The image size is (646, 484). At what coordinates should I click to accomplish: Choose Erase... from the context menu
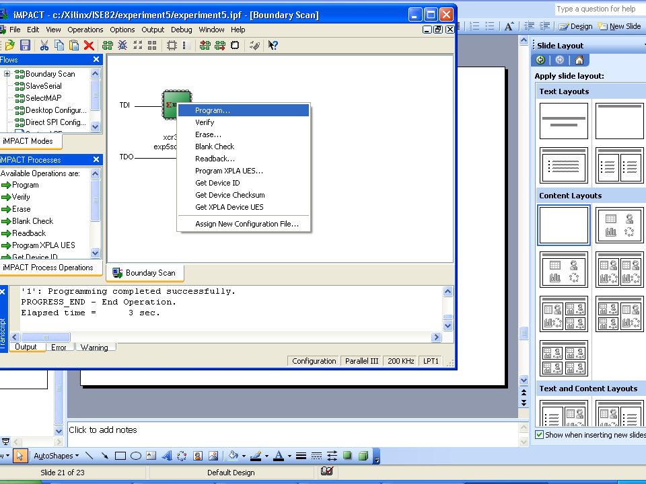(244, 134)
